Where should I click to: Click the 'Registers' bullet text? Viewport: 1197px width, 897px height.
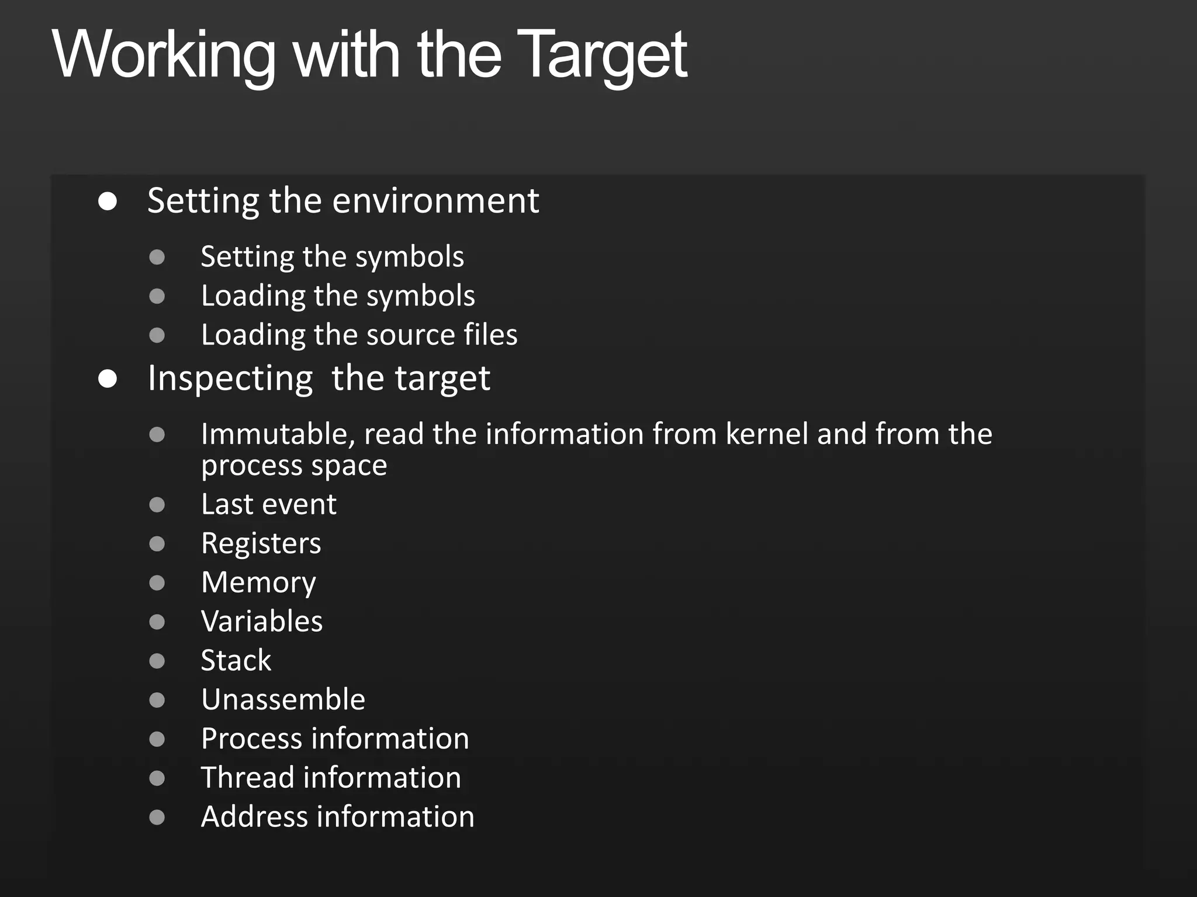click(261, 544)
